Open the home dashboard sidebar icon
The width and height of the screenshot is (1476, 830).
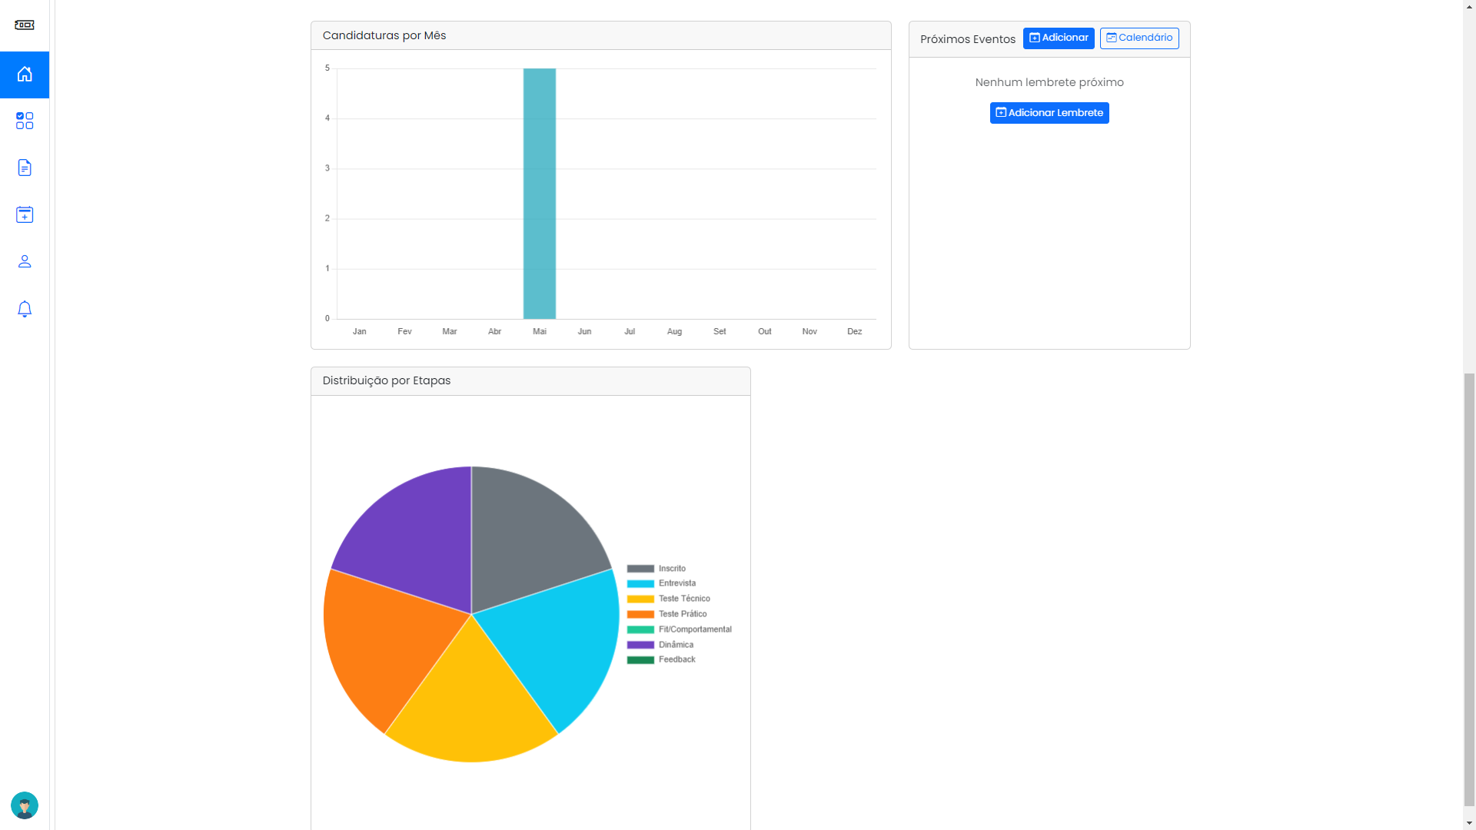(x=25, y=75)
